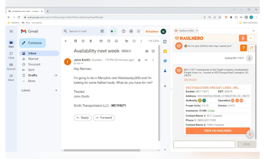Switch to Chat in Gmail sidebar
The image size is (265, 159).
[11, 55]
